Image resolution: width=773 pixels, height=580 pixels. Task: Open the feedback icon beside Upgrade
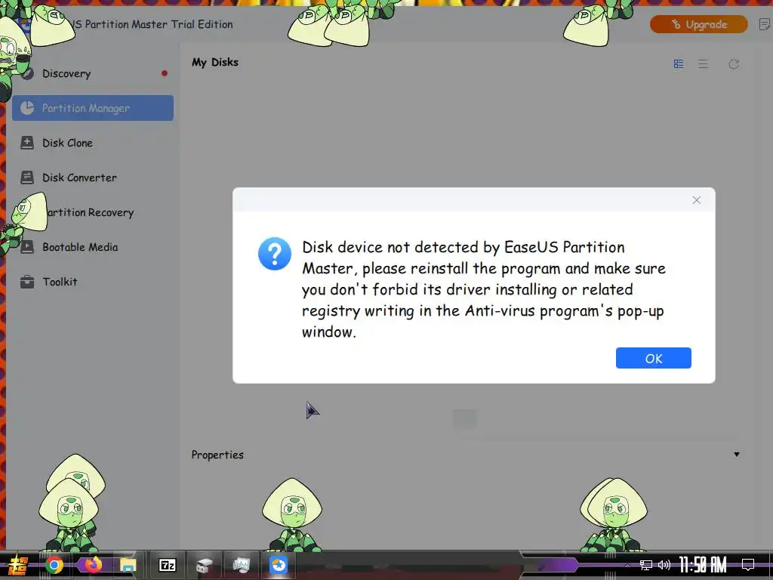point(764,24)
